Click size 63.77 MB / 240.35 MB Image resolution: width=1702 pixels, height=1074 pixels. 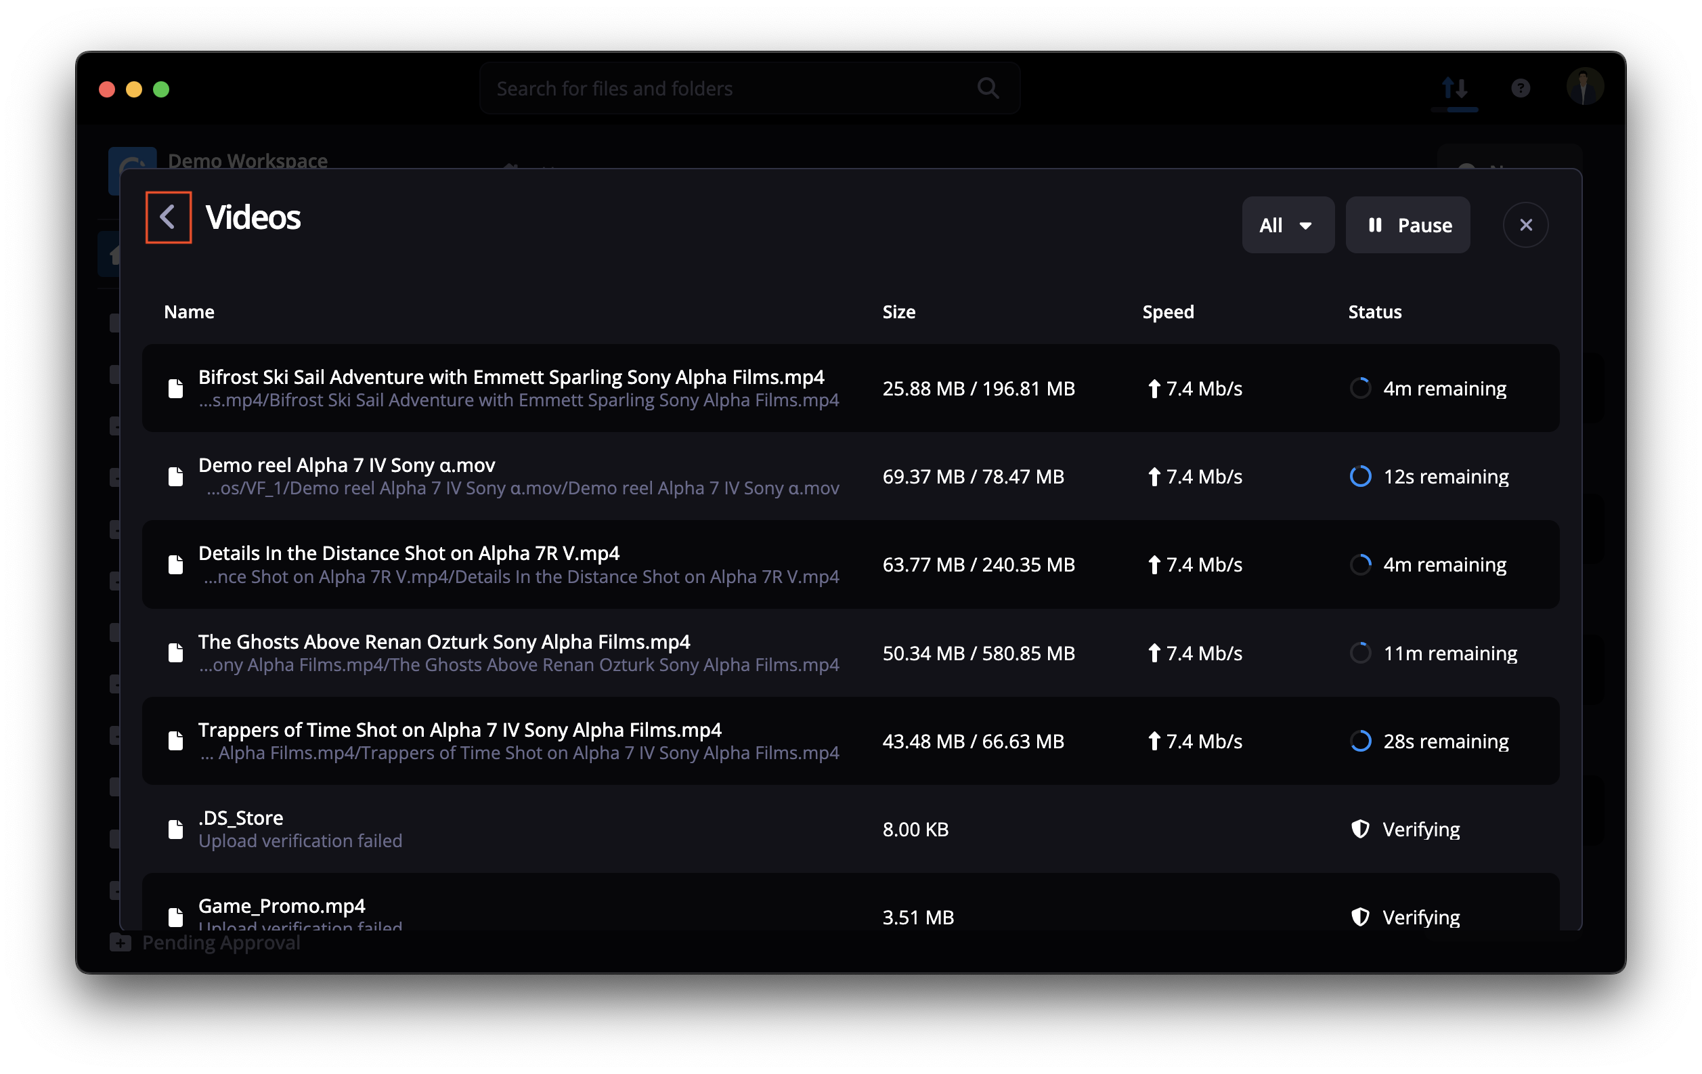click(x=978, y=565)
